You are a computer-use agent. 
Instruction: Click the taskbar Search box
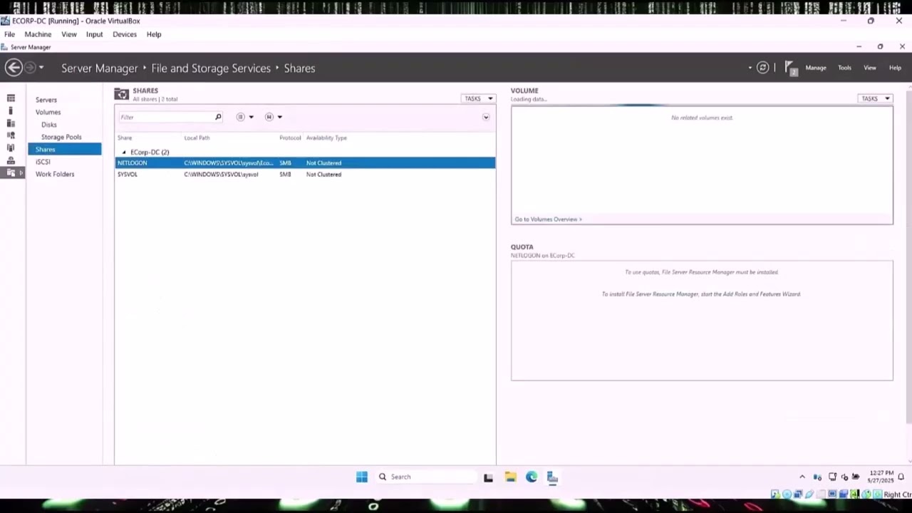point(425,477)
